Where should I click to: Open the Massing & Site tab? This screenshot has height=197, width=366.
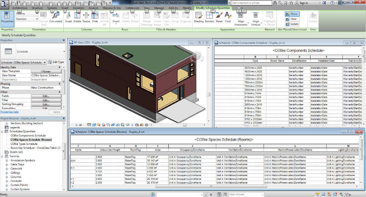[x=112, y=8]
